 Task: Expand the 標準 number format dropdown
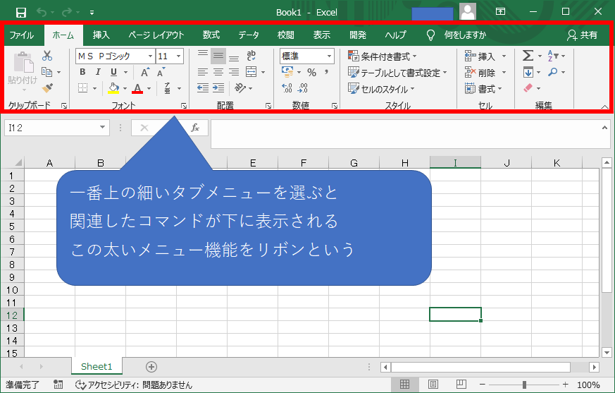point(329,56)
